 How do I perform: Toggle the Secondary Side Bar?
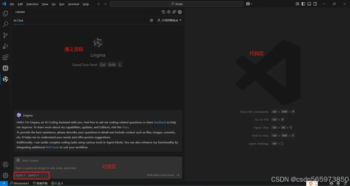[315, 4]
